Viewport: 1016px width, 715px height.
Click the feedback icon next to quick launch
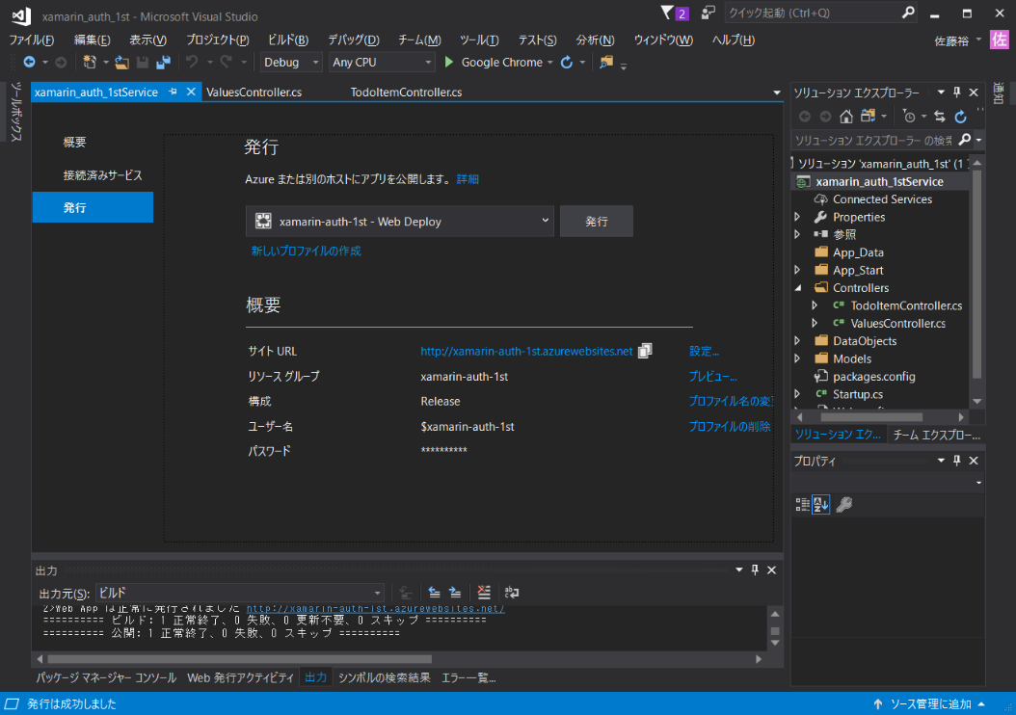click(x=709, y=13)
